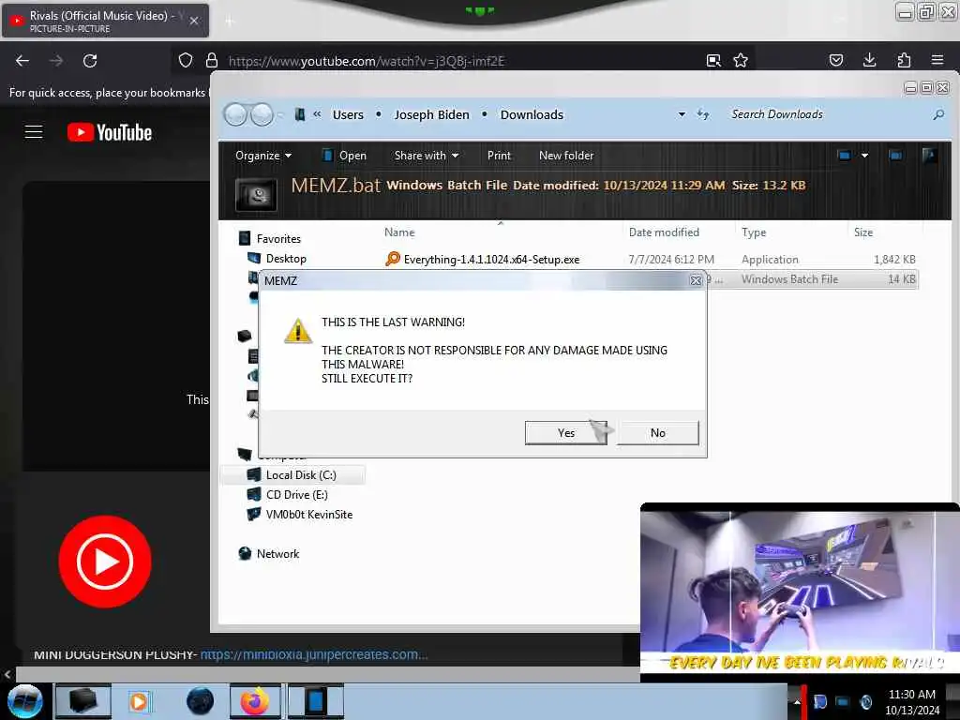The height and width of the screenshot is (720, 960).
Task: Select CD Drive (E:) in navigation
Action: (x=287, y=495)
